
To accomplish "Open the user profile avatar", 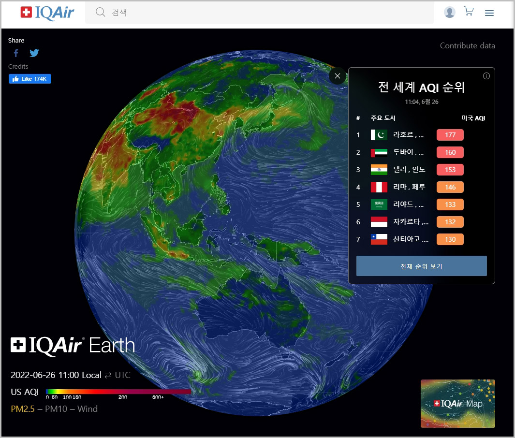I will click(x=449, y=12).
